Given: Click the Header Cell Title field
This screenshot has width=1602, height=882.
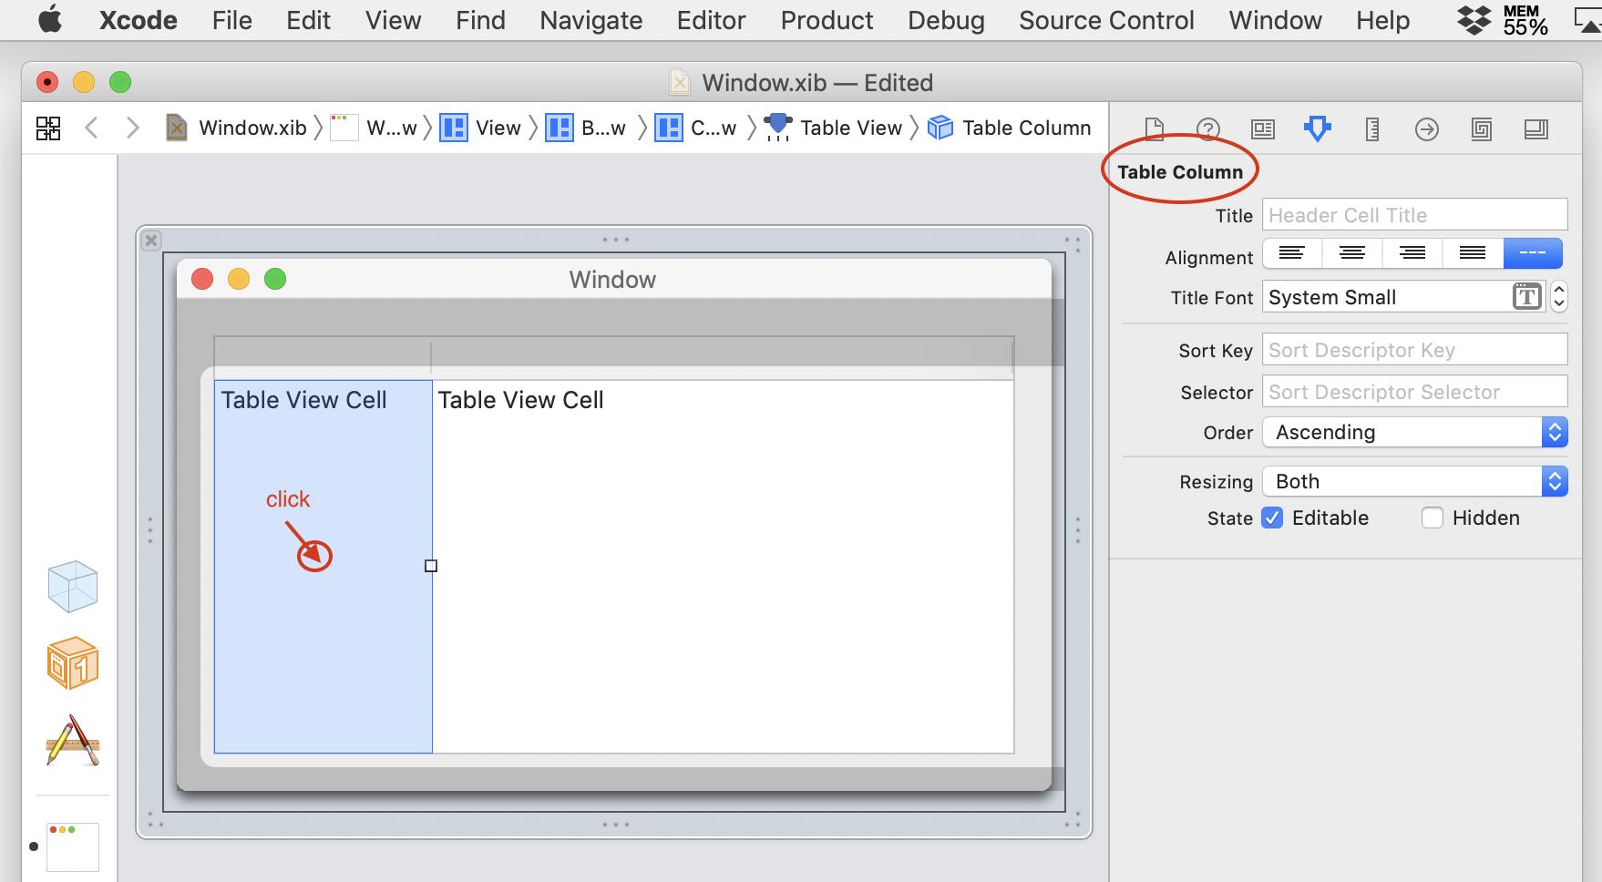Looking at the screenshot, I should [x=1414, y=214].
